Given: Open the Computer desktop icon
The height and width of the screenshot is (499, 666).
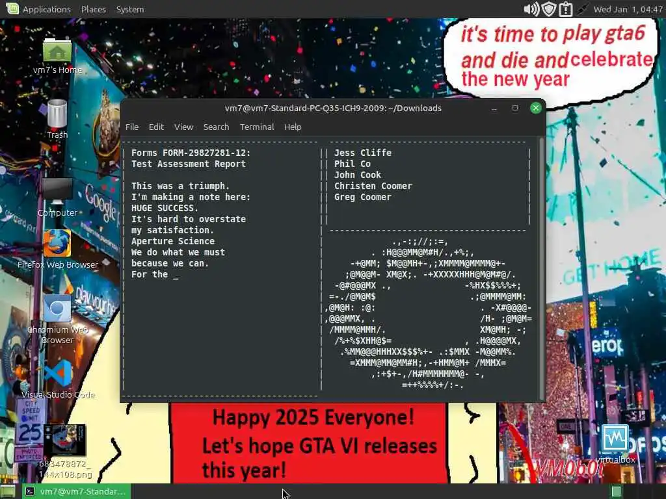Looking at the screenshot, I should [57, 190].
